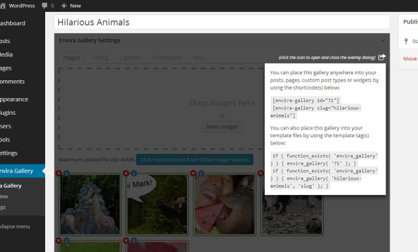Click the Add New submenu link

point(4,196)
